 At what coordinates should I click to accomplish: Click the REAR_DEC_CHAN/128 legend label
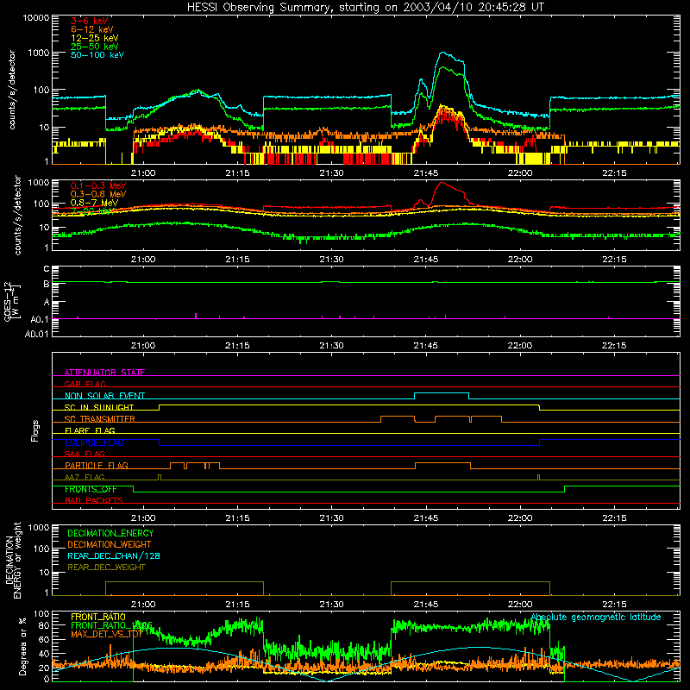(x=114, y=555)
